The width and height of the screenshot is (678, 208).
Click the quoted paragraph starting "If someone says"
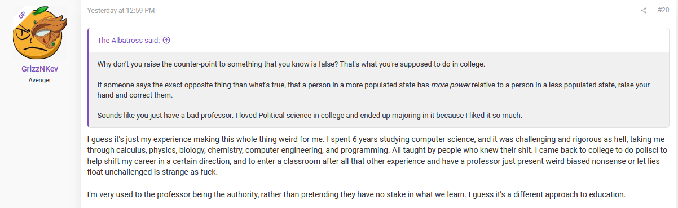coord(373,89)
